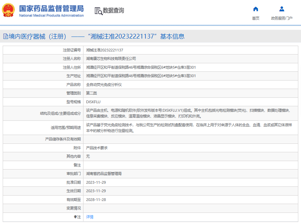This screenshot has width=301, height=224.
Task: Click the 注册证编号 row label
Action: [72, 50]
